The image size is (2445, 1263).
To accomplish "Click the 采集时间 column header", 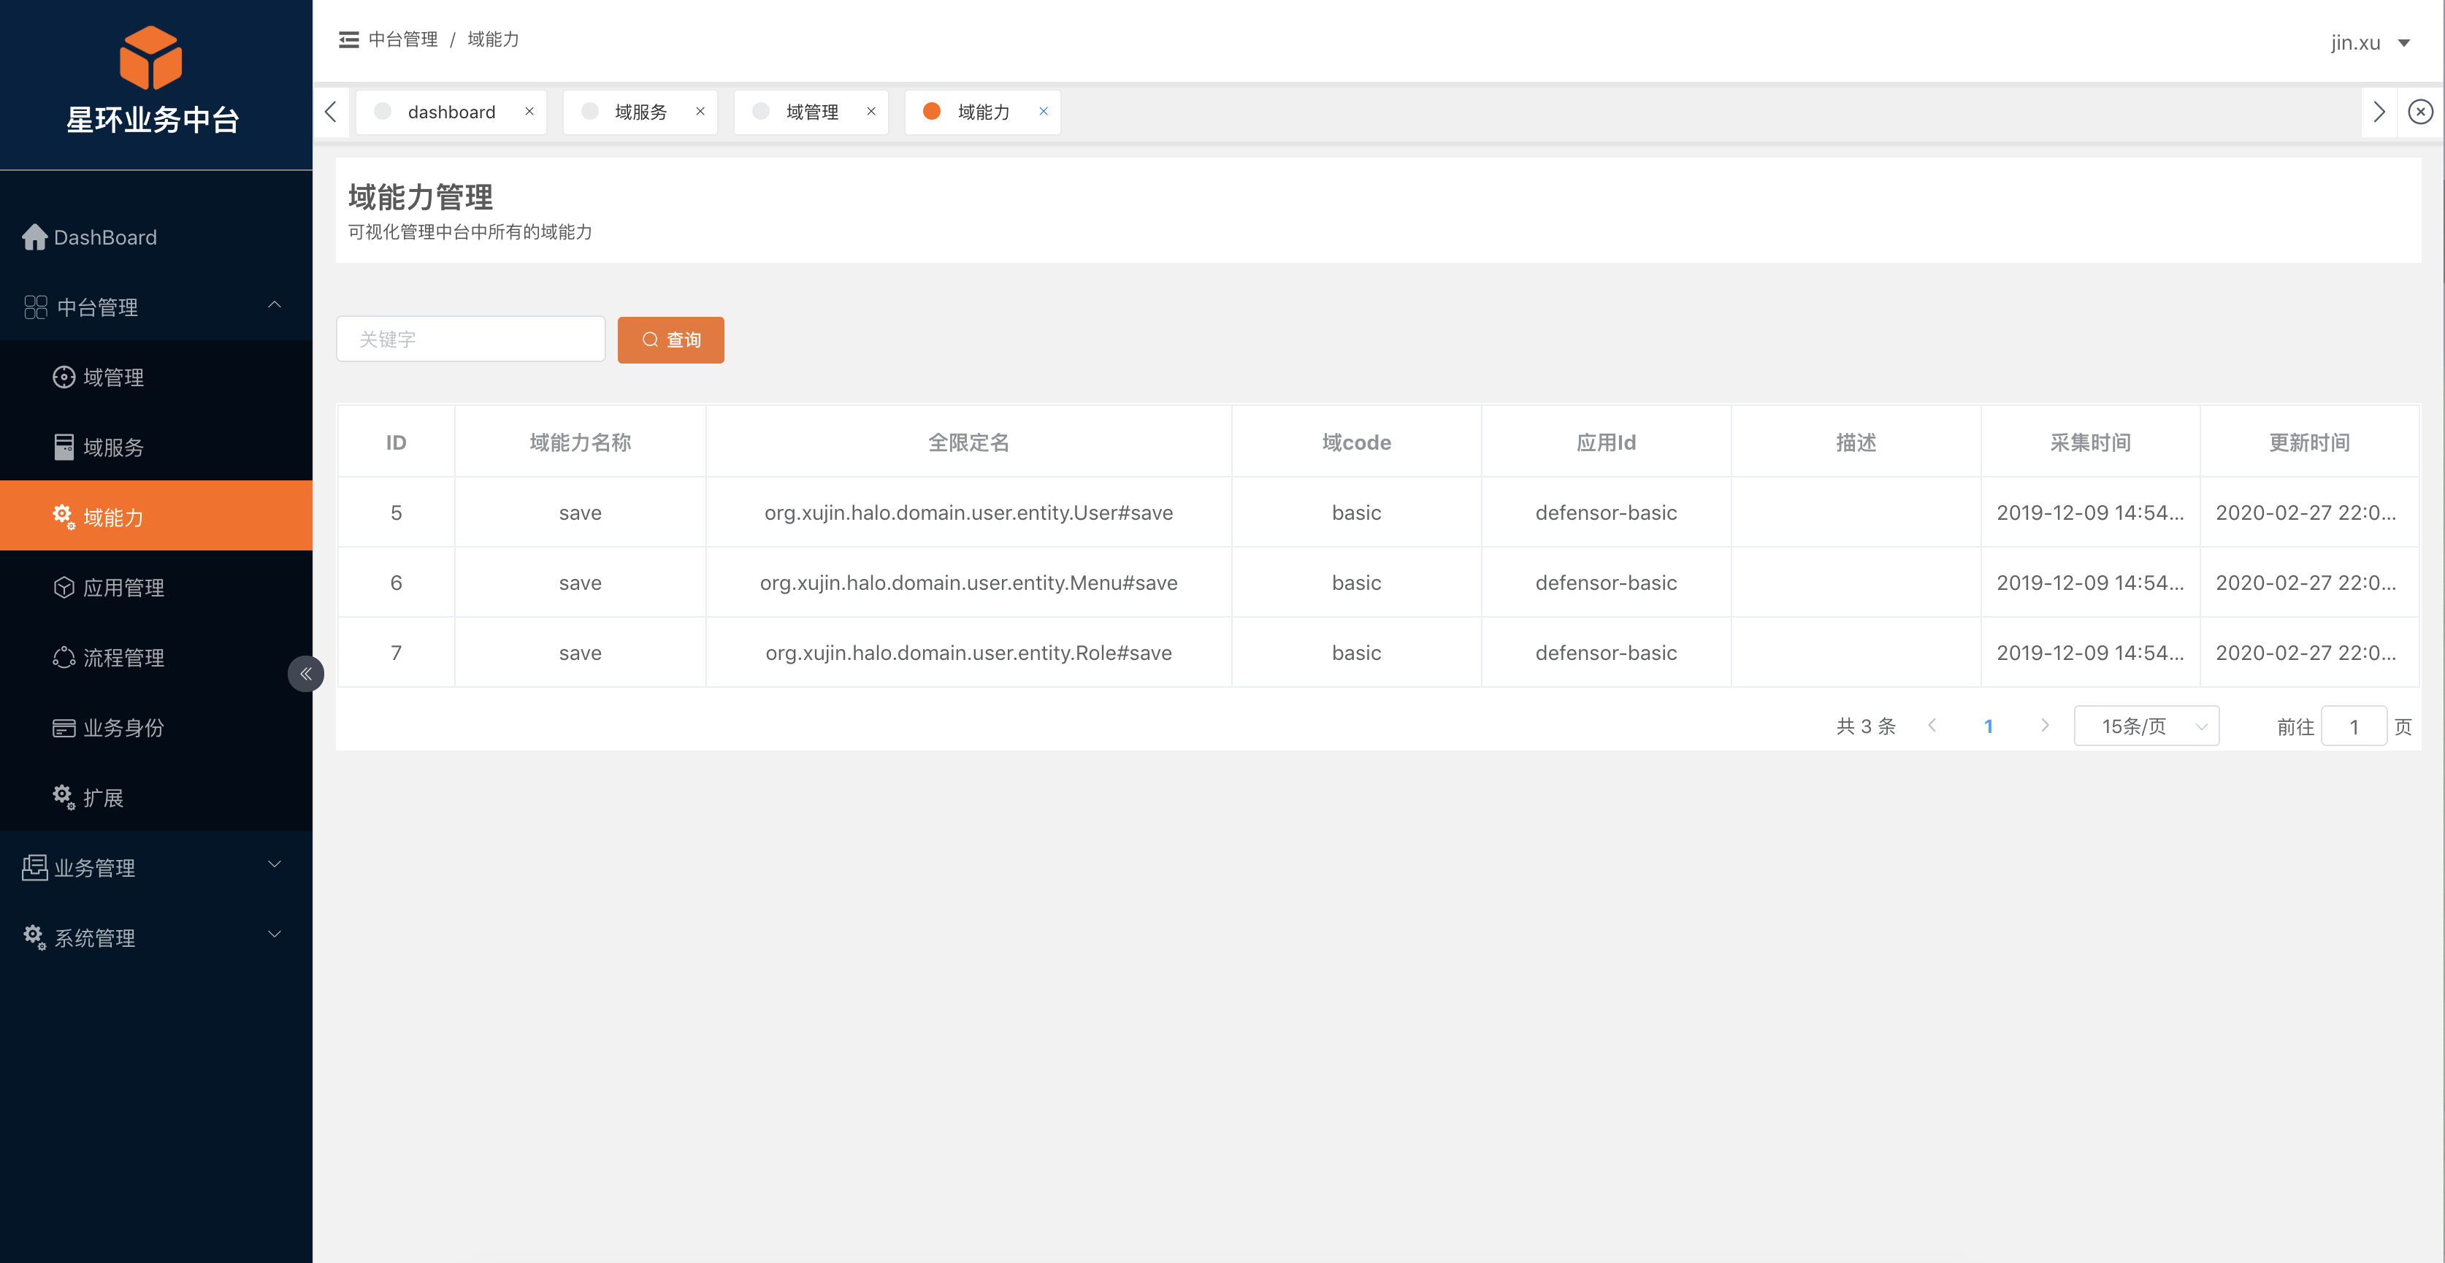I will [x=2090, y=442].
